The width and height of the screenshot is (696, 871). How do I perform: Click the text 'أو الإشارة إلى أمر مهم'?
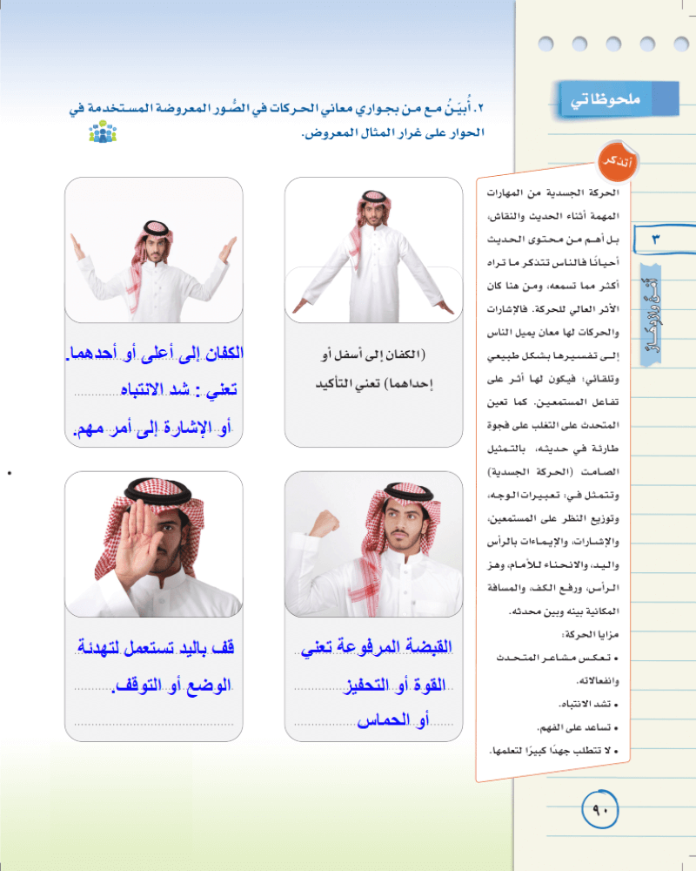(x=153, y=428)
